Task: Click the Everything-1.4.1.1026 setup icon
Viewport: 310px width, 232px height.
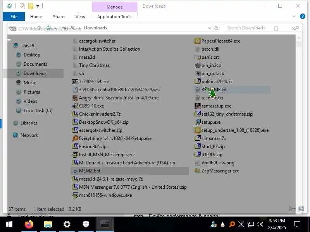Action: pos(75,138)
